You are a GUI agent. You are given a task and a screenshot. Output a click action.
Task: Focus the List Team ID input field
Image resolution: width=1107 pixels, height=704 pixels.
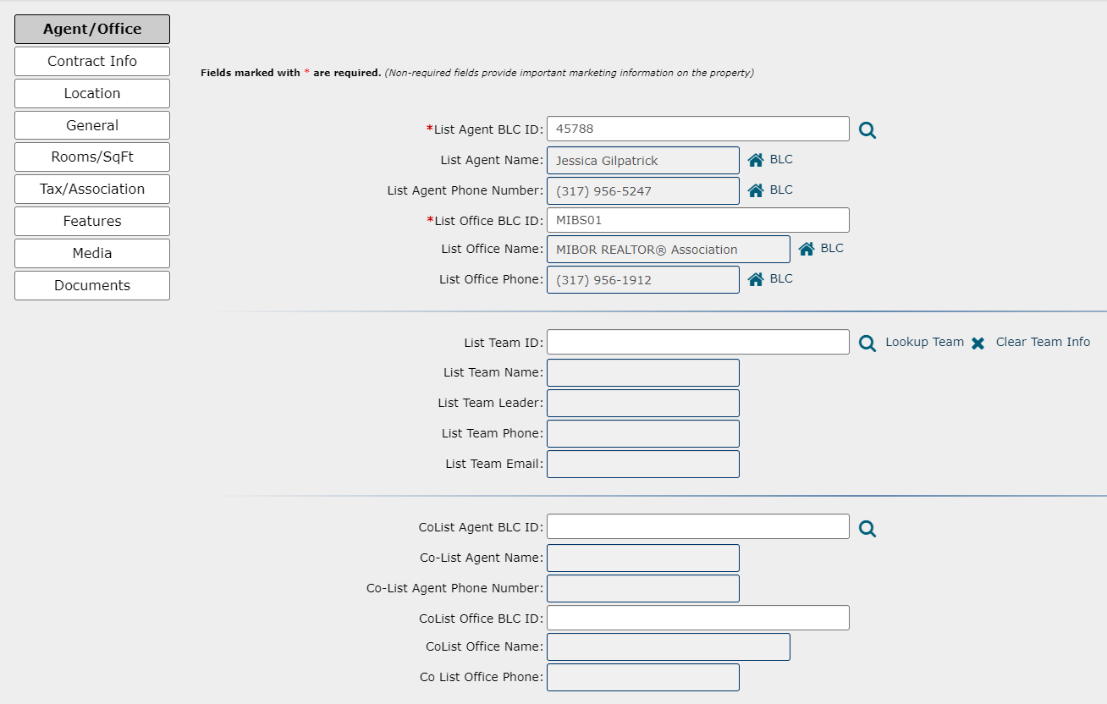(698, 342)
